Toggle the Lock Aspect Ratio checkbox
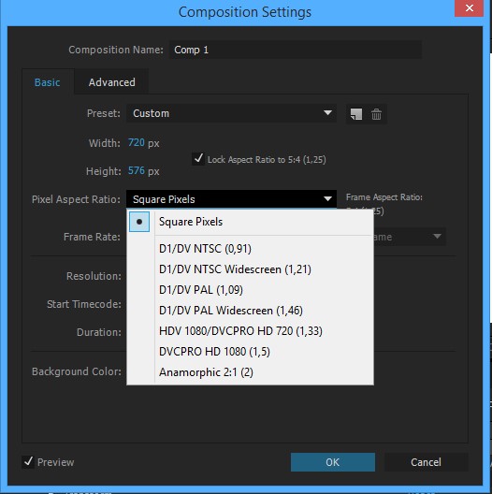The height and width of the screenshot is (494, 492). tap(198, 159)
